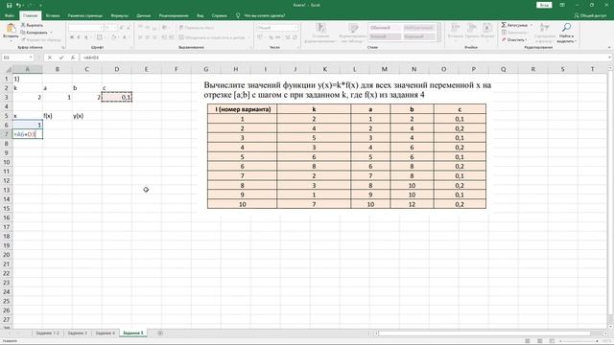Add a new sheet with the plus icon
The height and width of the screenshot is (345, 614).
[160, 333]
